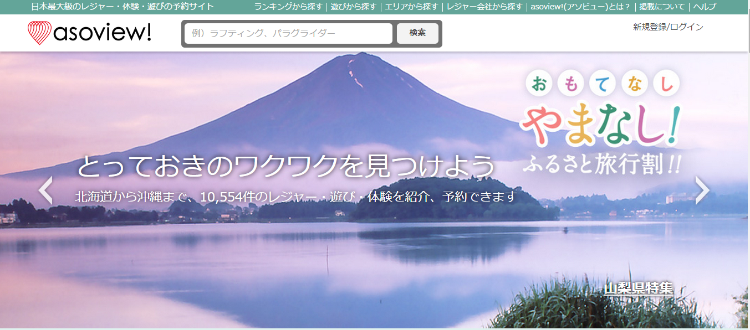The width and height of the screenshot is (750, 330).
Task: Open ランキングから探す menu item
Action: [288, 7]
